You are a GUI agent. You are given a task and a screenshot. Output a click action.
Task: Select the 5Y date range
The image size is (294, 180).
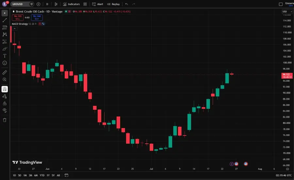point(53,175)
